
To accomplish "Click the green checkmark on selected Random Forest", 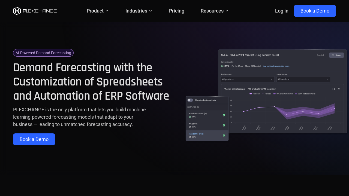I will (224, 136).
